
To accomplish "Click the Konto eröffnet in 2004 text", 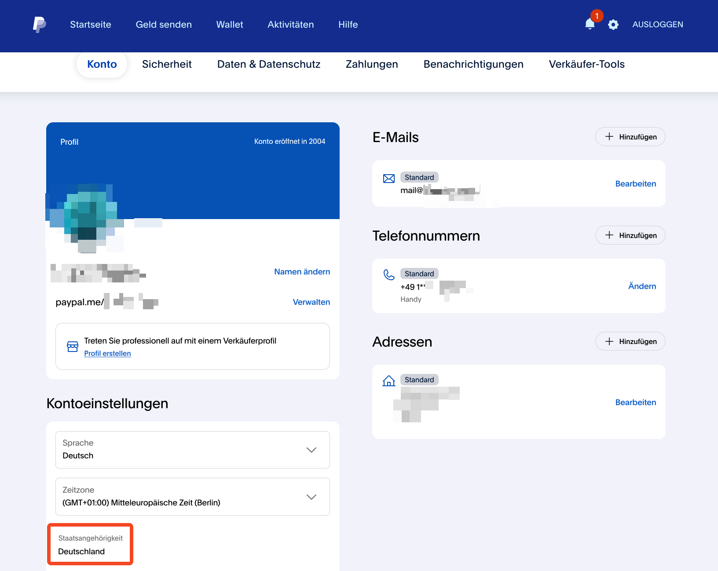I will pos(290,142).
